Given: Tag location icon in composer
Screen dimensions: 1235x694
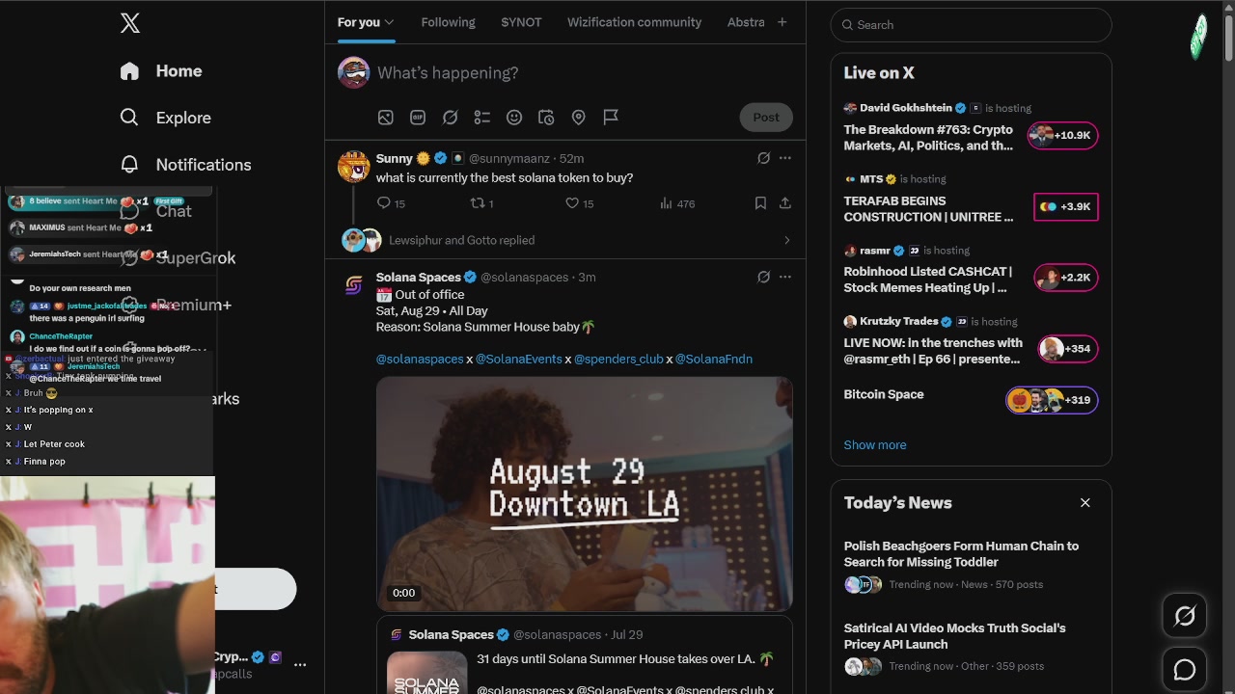Looking at the screenshot, I should point(579,118).
